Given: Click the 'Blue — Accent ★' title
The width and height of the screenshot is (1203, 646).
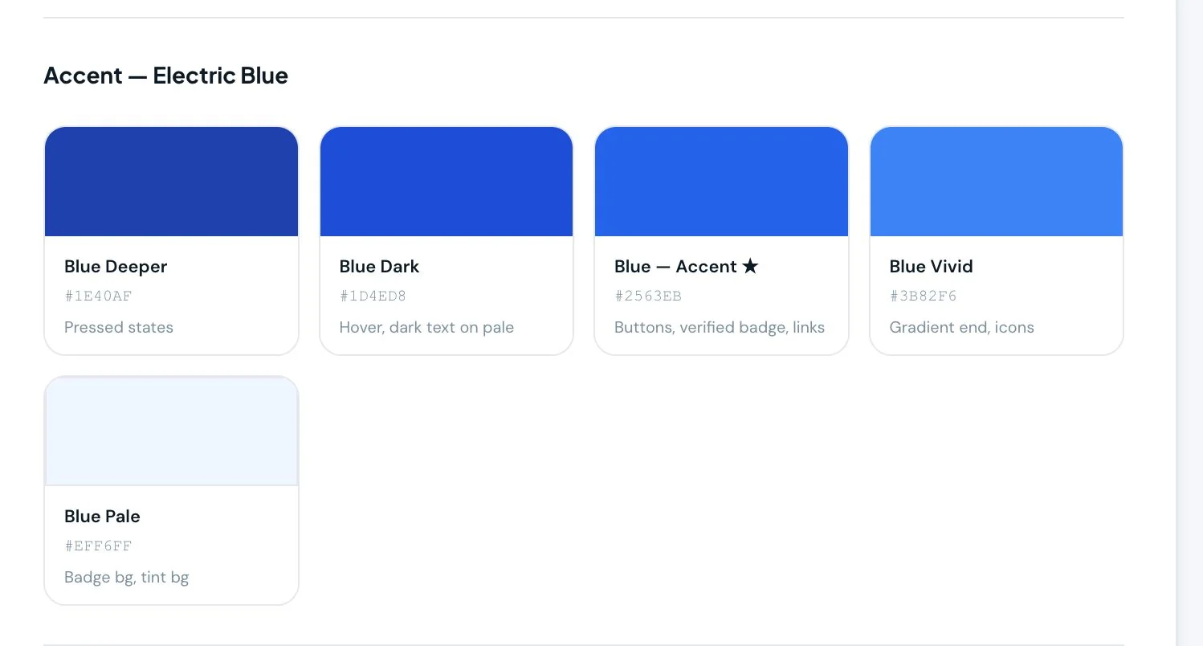Looking at the screenshot, I should (x=687, y=267).
